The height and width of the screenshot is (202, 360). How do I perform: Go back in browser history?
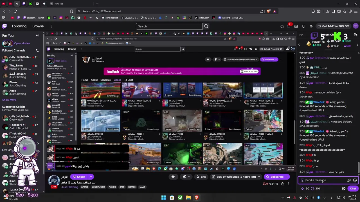4,11
